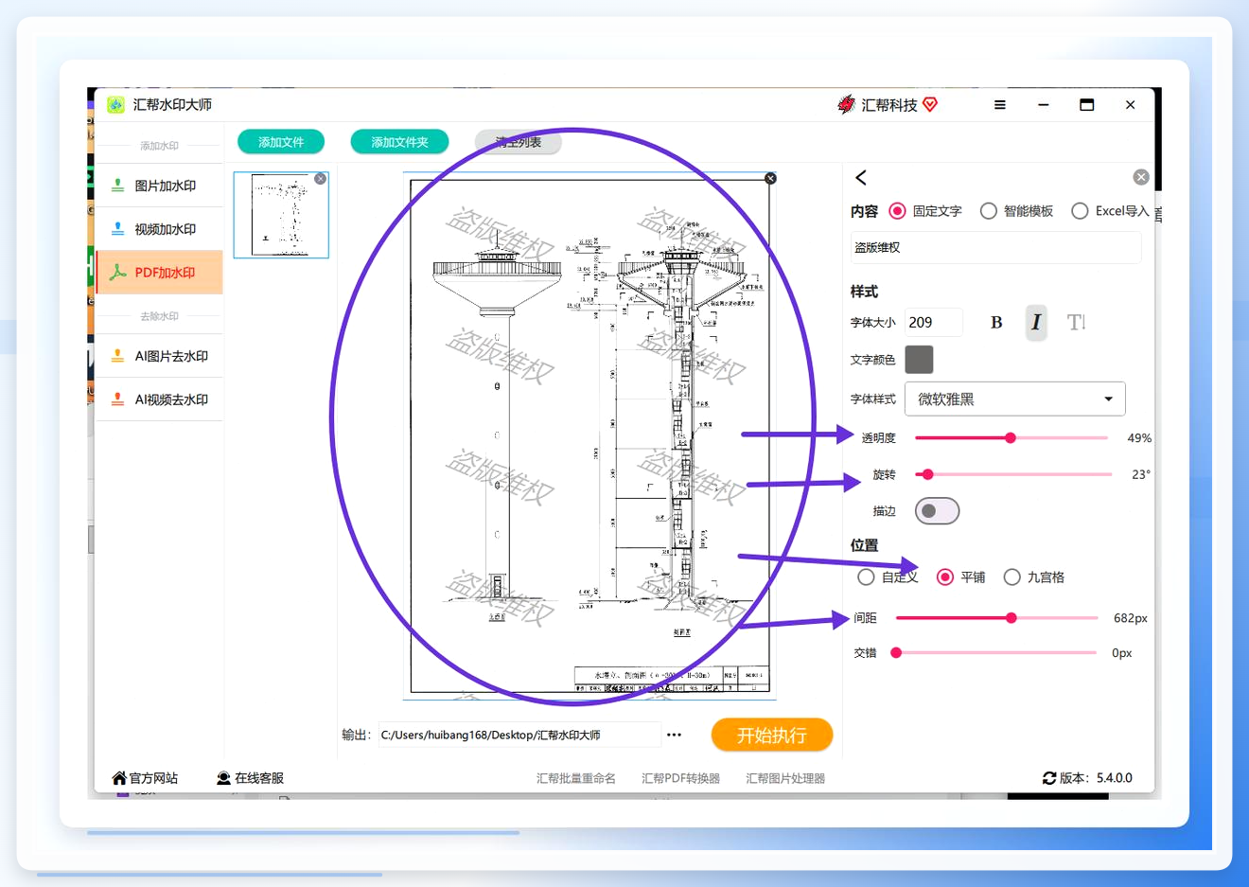Click the T text style icon

click(1076, 323)
